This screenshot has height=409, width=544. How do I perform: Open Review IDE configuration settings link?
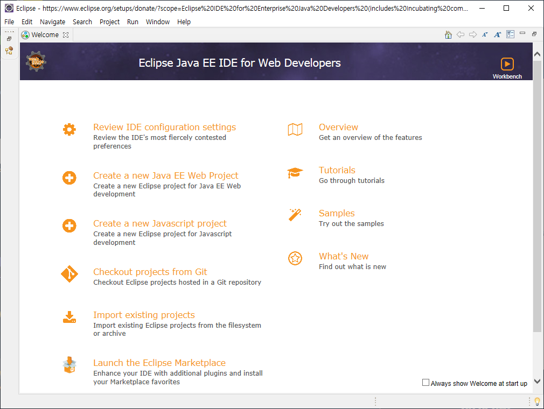164,127
